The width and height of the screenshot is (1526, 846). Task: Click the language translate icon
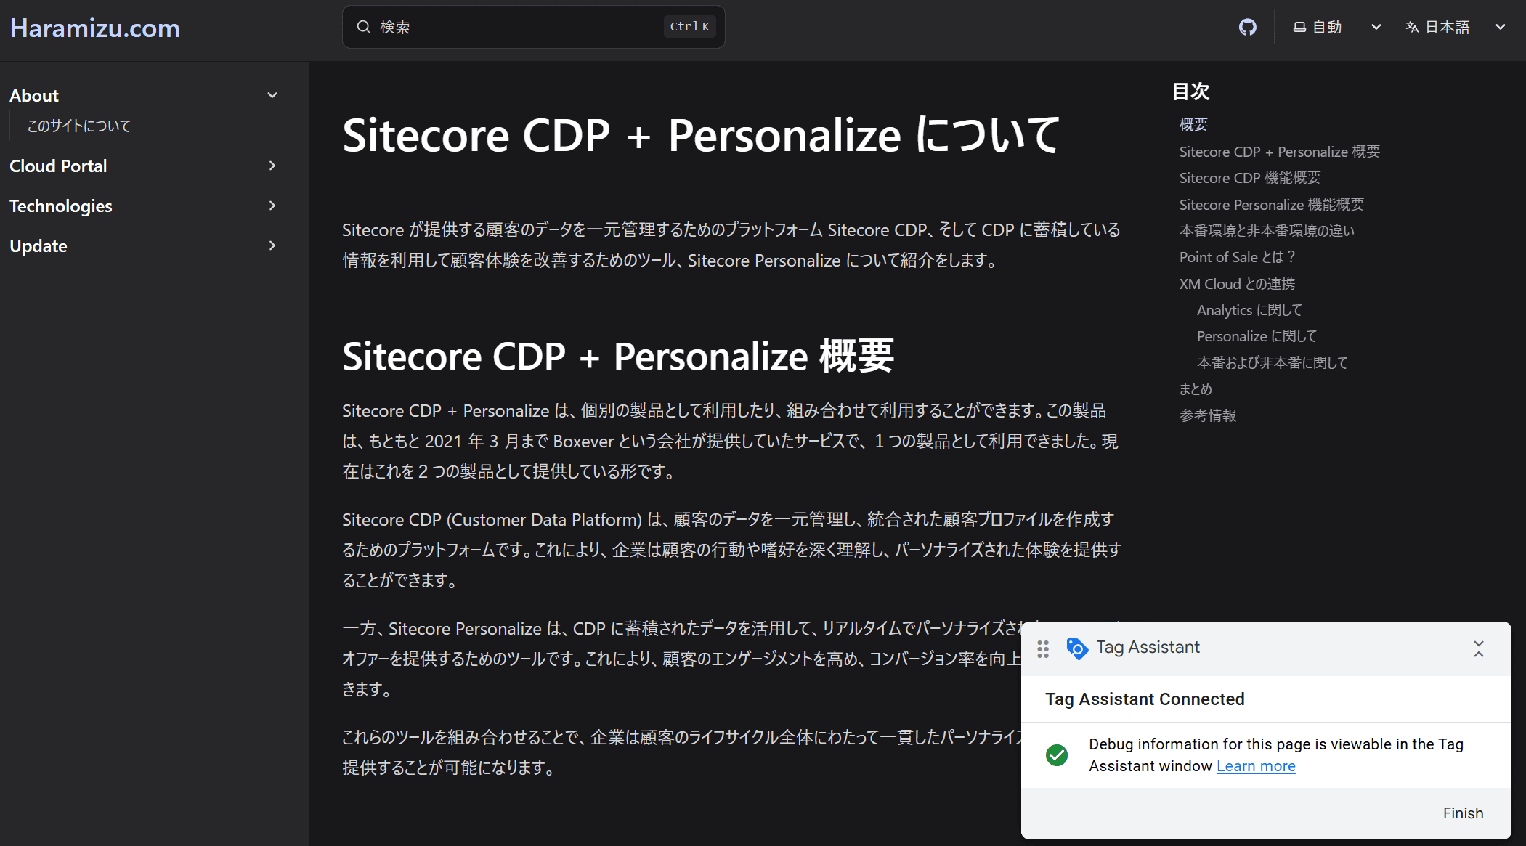(1412, 28)
